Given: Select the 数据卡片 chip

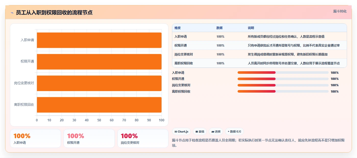Looking at the screenshot, I should tap(235, 132).
